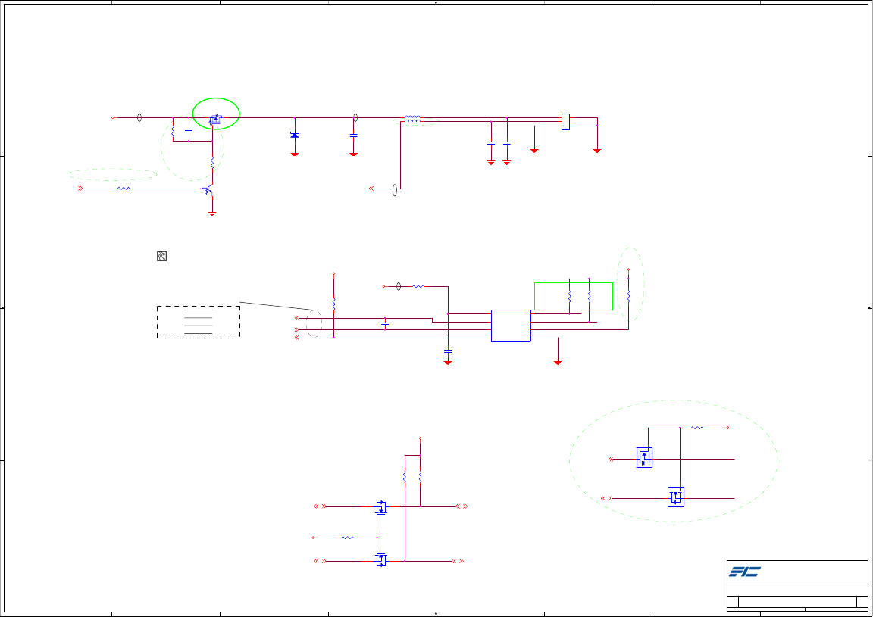Viewport: 873px width, 617px height.
Task: Select the solid green rectangle around two resistors
Action: point(574,296)
